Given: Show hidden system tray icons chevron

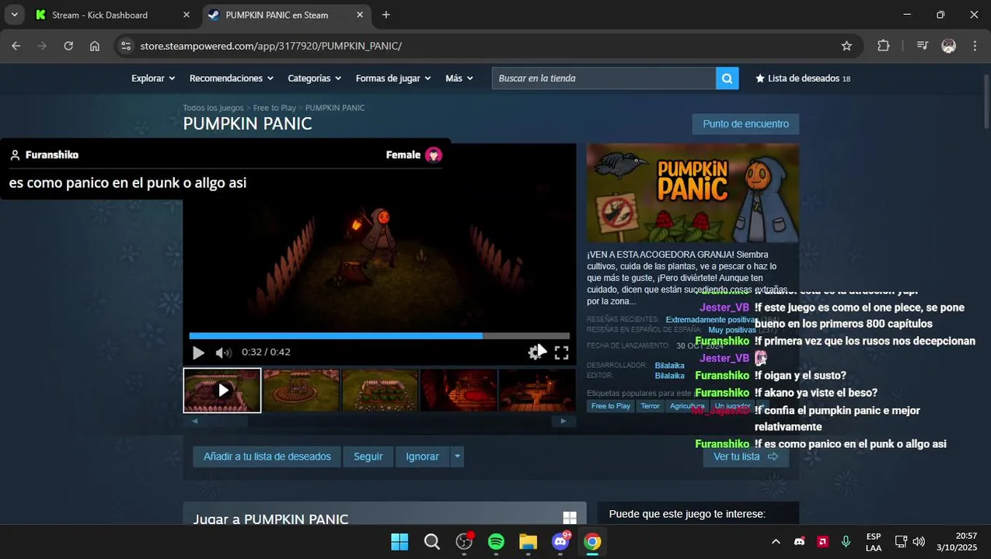Looking at the screenshot, I should tap(776, 542).
